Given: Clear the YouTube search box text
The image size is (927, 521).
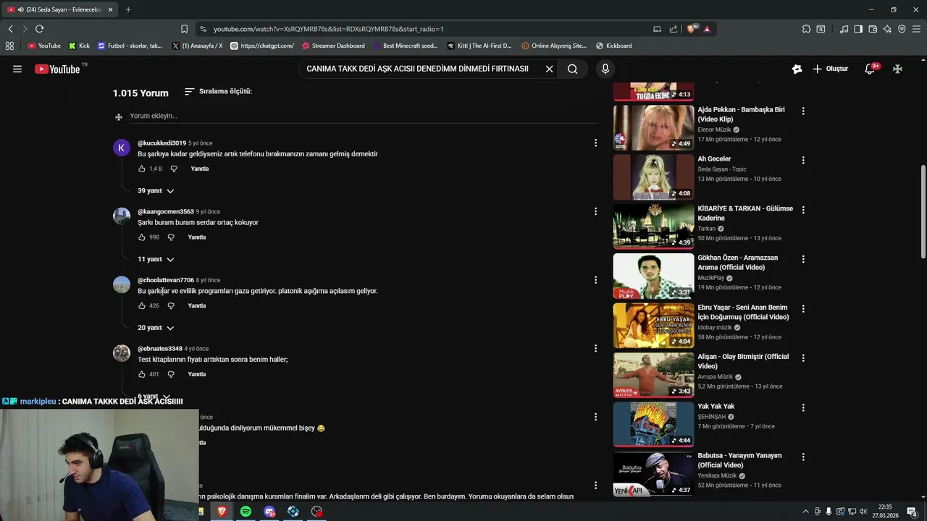Looking at the screenshot, I should (x=549, y=69).
